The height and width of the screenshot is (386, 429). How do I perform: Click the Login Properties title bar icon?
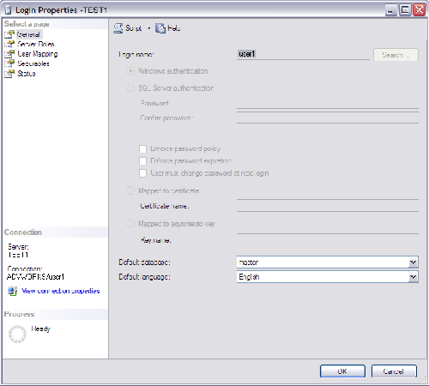(x=8, y=10)
